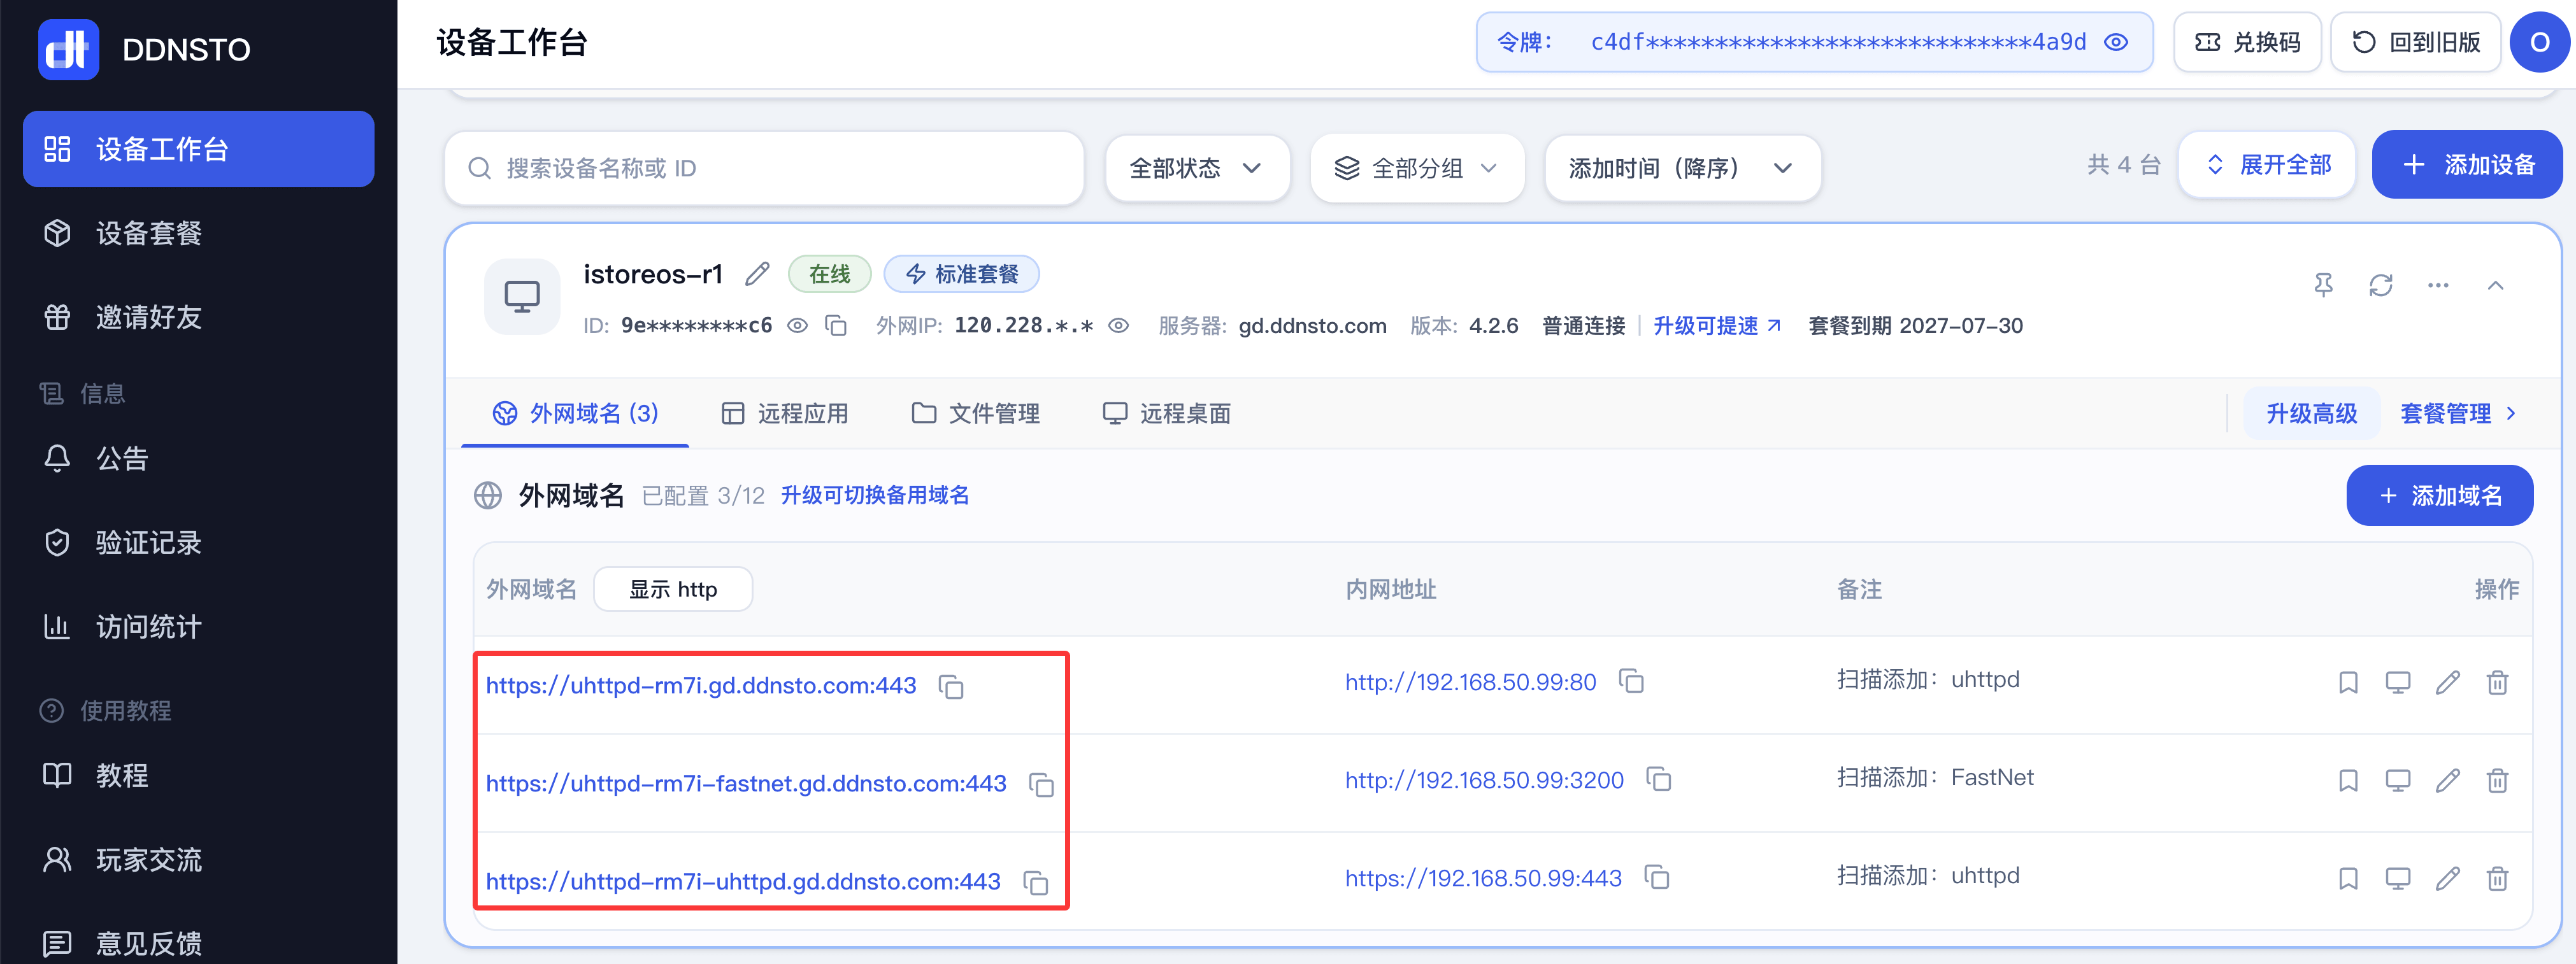Click the DDNSTO logo icon
The width and height of the screenshot is (2576, 964).
pyautogui.click(x=68, y=49)
